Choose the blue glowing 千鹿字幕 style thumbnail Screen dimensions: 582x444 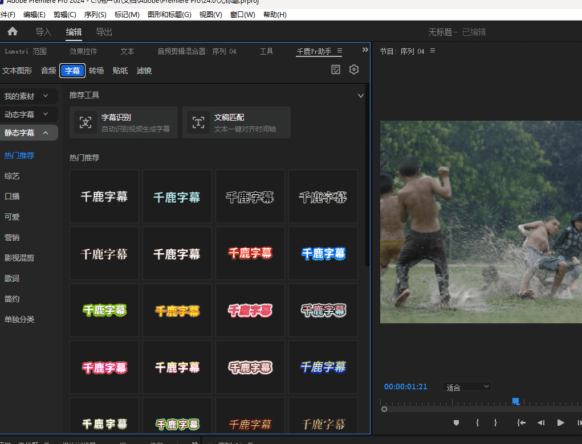[x=323, y=253]
